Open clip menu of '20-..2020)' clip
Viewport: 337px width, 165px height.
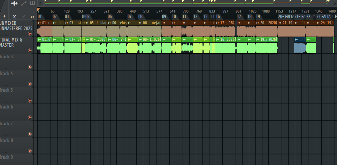point(258,23)
